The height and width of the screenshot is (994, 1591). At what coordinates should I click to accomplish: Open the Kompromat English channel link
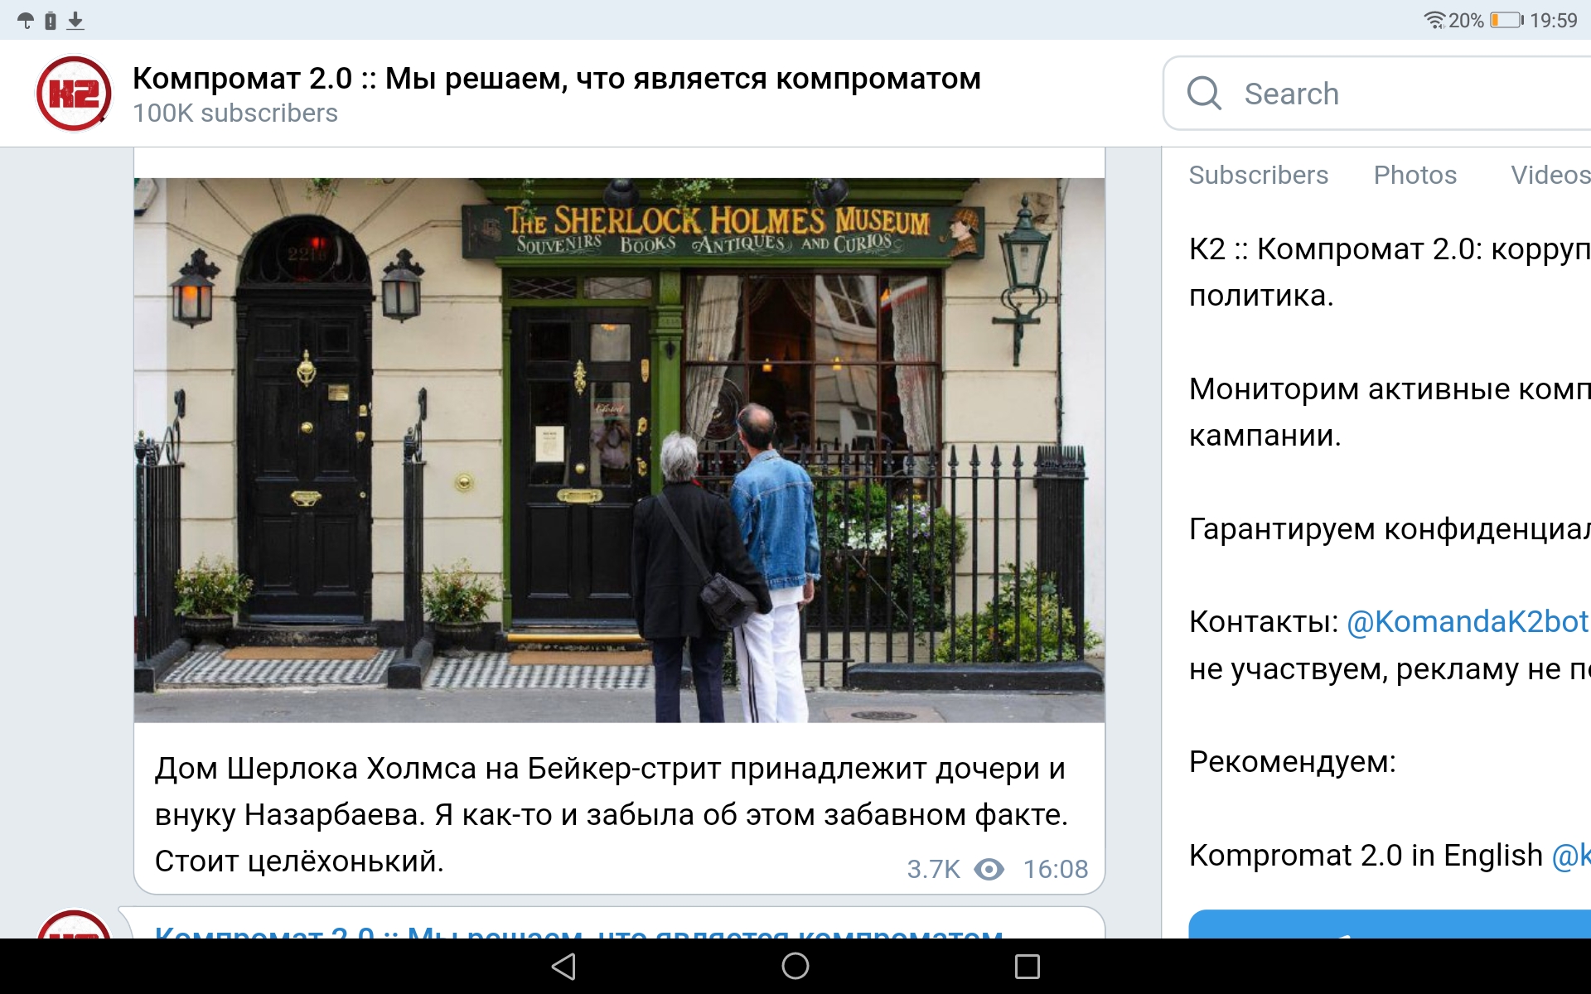coord(1571,855)
